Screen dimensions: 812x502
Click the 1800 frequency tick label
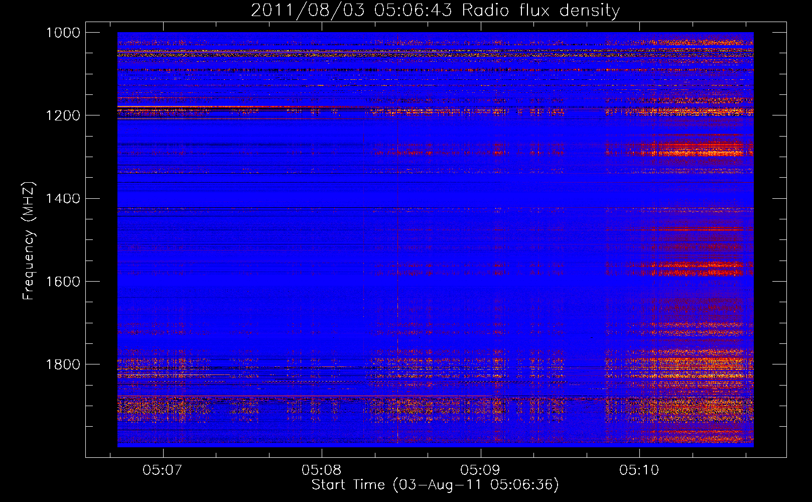click(63, 364)
